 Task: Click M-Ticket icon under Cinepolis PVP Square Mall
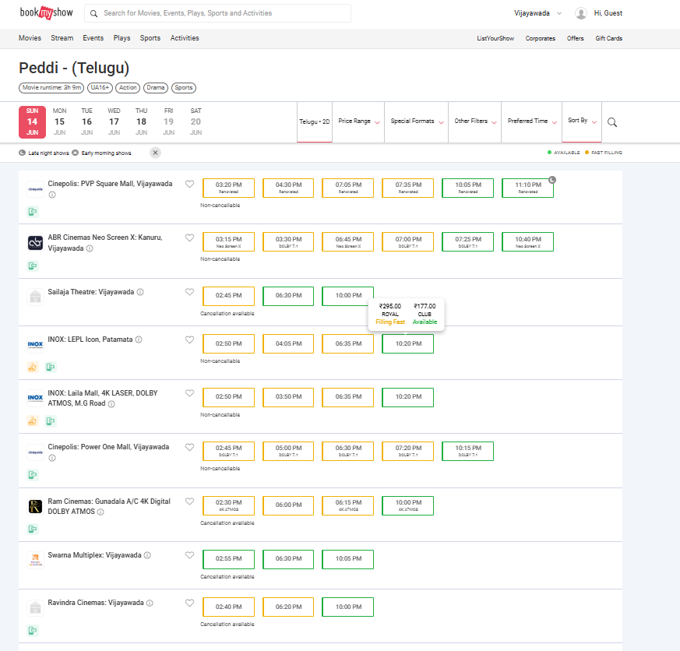[33, 212]
